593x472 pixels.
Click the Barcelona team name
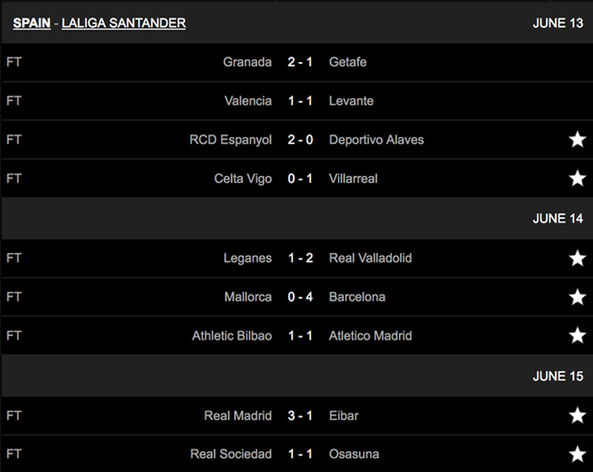[x=357, y=297]
